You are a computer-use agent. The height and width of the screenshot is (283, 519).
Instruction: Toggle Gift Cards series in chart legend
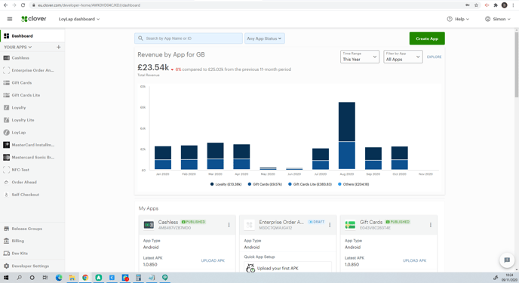coord(265,184)
